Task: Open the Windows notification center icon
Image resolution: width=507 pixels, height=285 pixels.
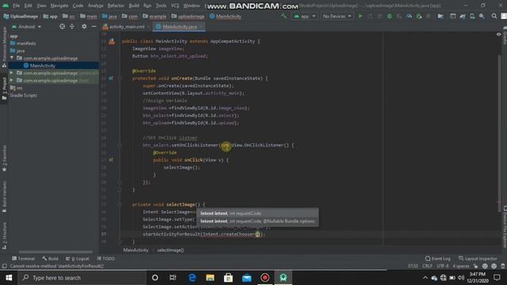Action: [497, 278]
